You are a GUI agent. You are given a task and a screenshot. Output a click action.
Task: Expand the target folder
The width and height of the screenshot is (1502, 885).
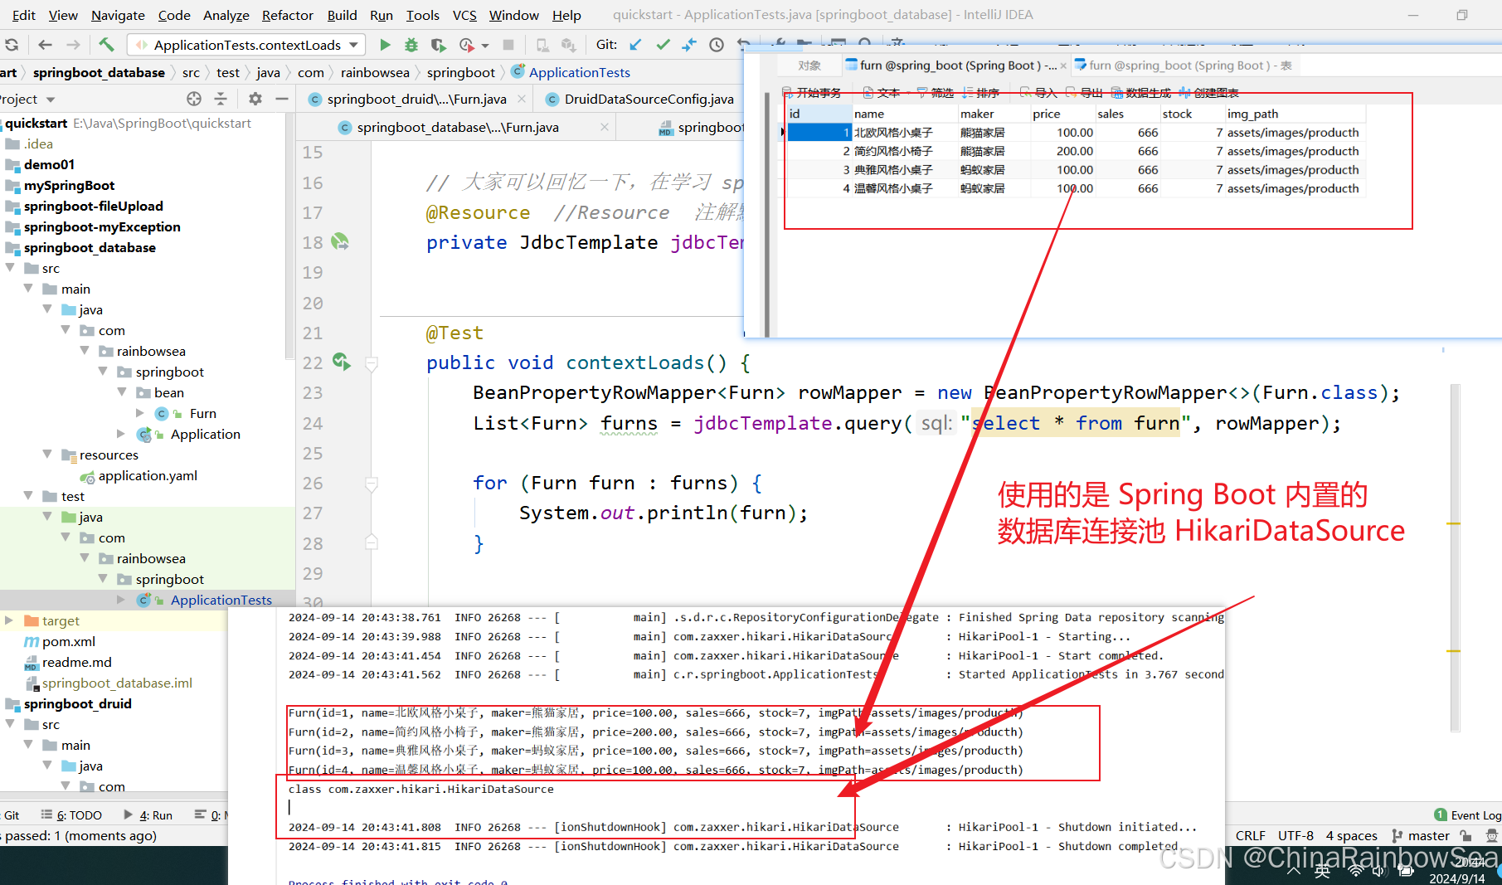(x=9, y=620)
